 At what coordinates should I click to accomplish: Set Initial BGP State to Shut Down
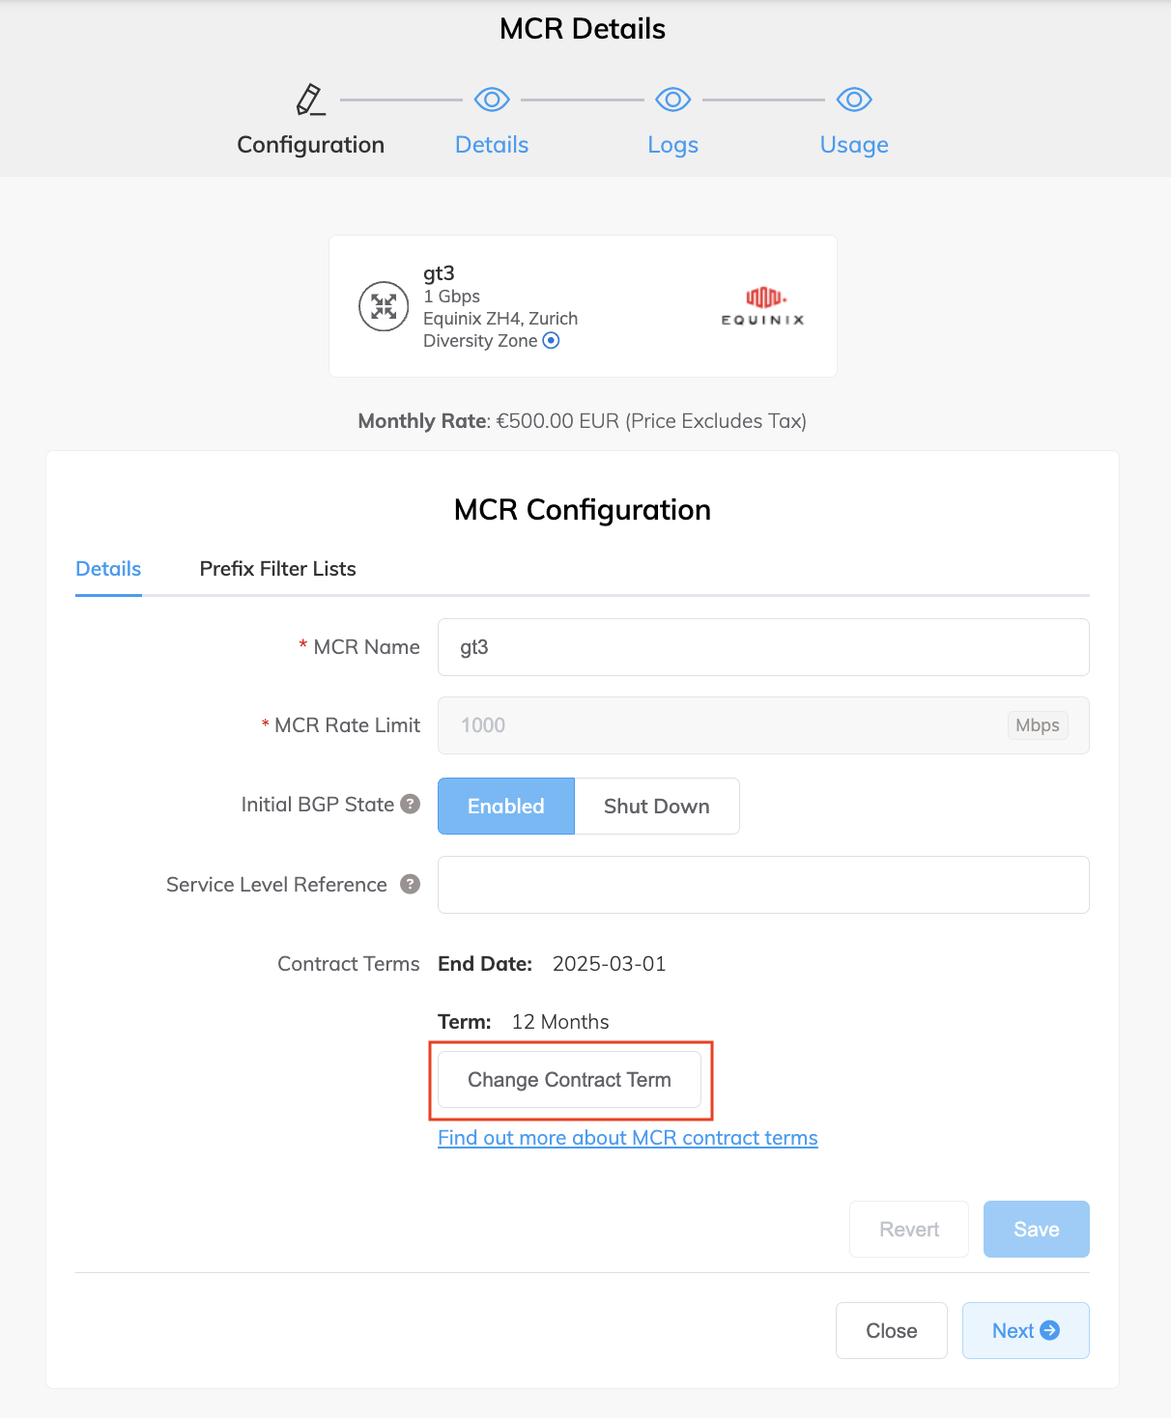click(x=657, y=806)
